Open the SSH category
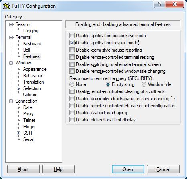187x179 pixels. pos(28,133)
